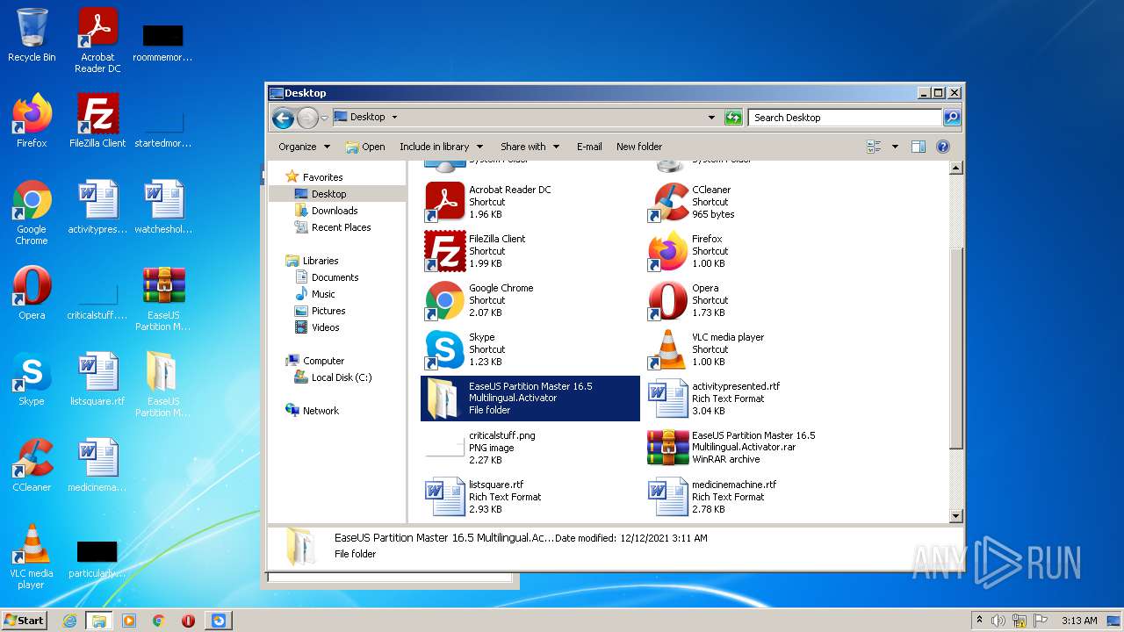Change view with the views icon button
The image size is (1124, 632).
coord(874,147)
